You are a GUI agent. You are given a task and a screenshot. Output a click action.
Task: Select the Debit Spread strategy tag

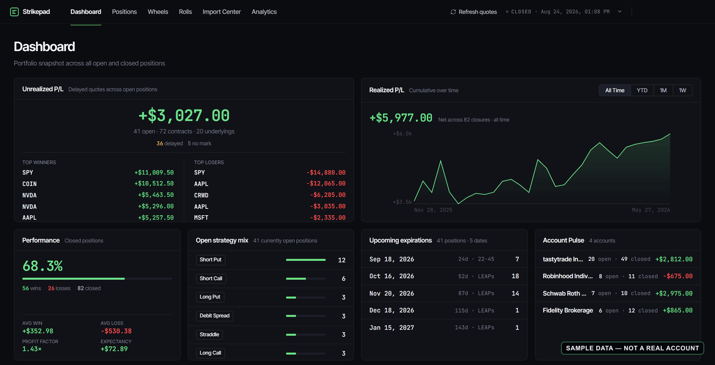(214, 316)
